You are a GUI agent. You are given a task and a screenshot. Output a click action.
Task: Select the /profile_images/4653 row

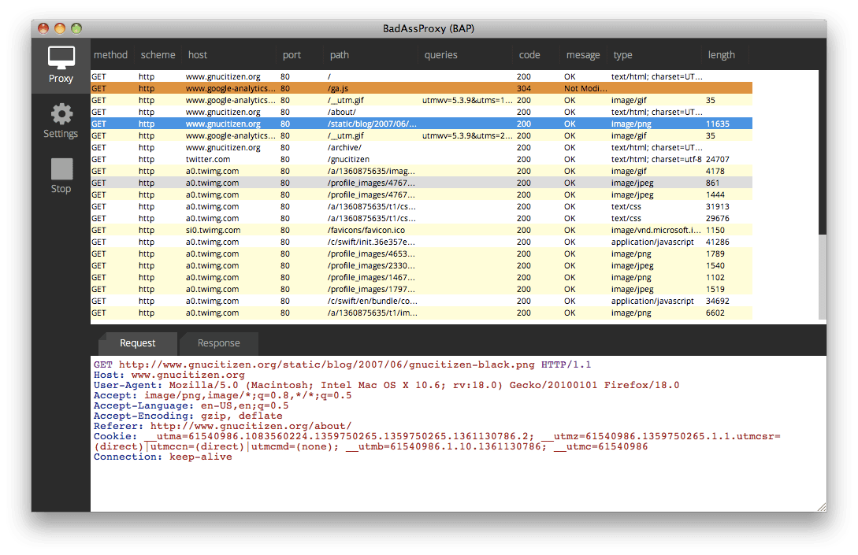pyautogui.click(x=422, y=253)
